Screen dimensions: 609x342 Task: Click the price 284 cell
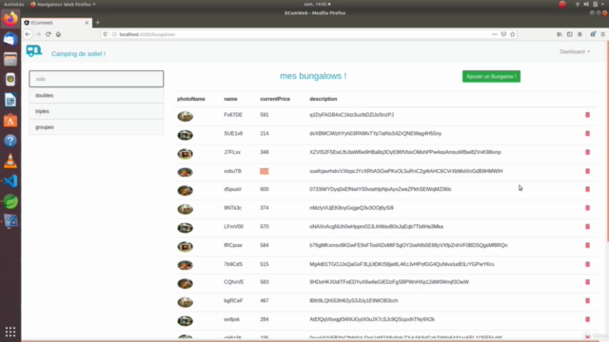click(x=265, y=319)
